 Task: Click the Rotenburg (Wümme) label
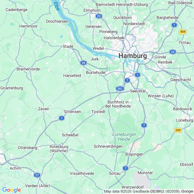tap(59, 149)
